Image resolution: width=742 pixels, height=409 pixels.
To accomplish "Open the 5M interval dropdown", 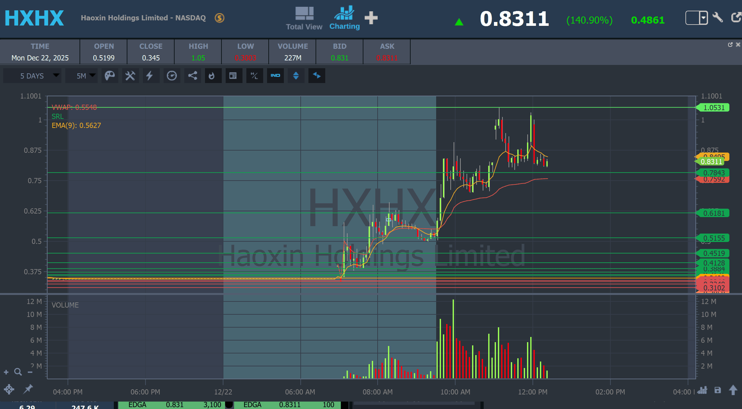I will [x=81, y=76].
